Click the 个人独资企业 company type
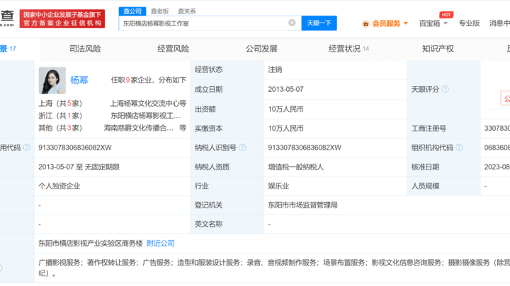Viewport: 510px width, 286px height. point(59,186)
